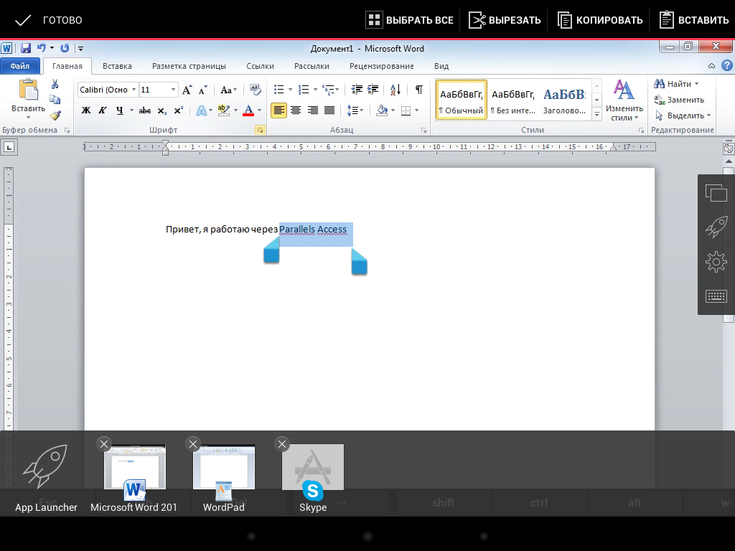The height and width of the screenshot is (551, 735).
Task: Tap ВЫБРАТЬ ВСЕ in the top bar
Action: (x=410, y=20)
